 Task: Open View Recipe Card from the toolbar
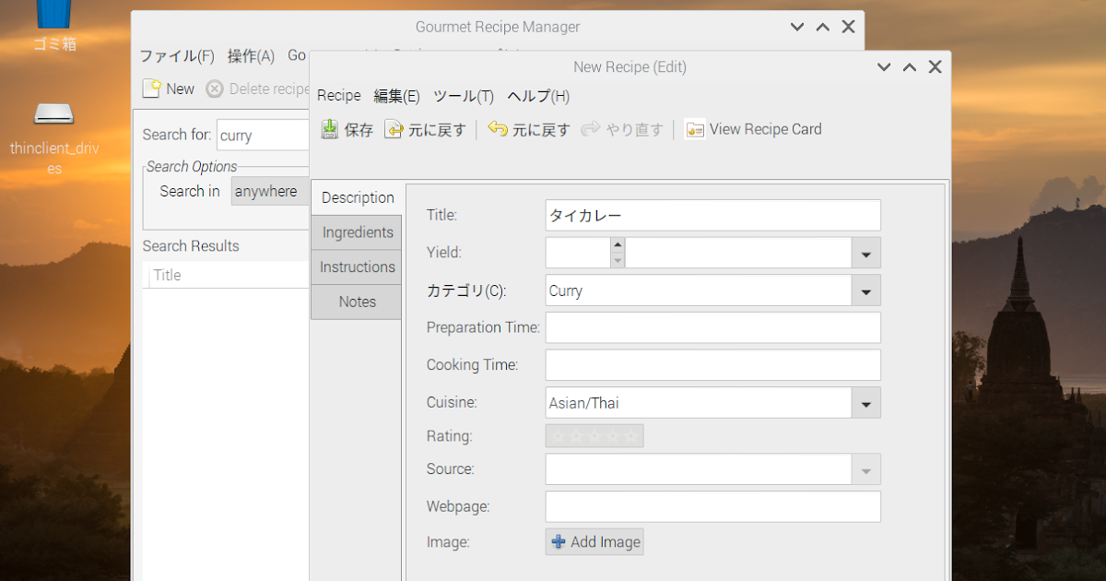point(754,129)
